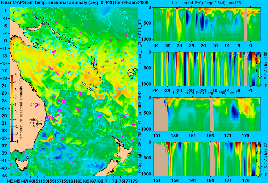This screenshot has height=183, width=268.
Task: Click the '176' axis label under the bottom velocity section
Action: coord(246,180)
